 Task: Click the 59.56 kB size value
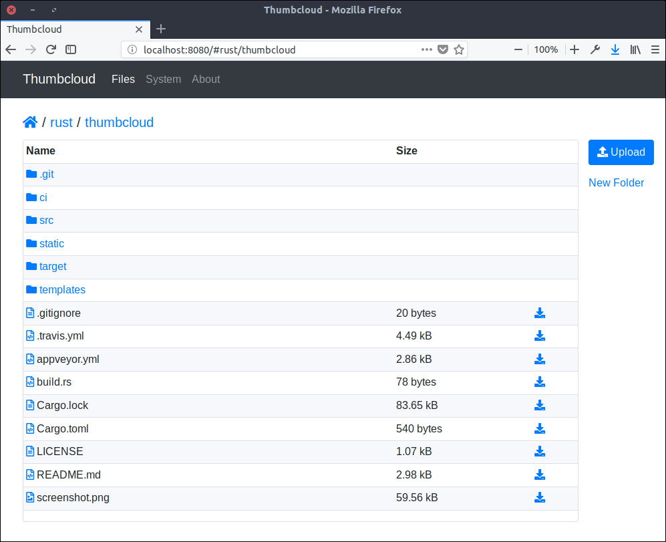click(x=417, y=497)
